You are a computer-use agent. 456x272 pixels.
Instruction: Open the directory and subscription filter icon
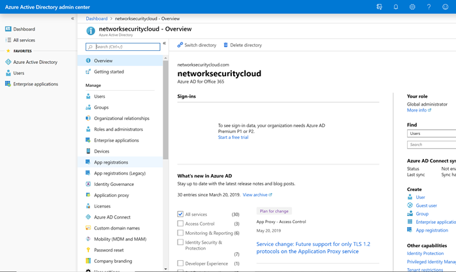click(x=379, y=7)
